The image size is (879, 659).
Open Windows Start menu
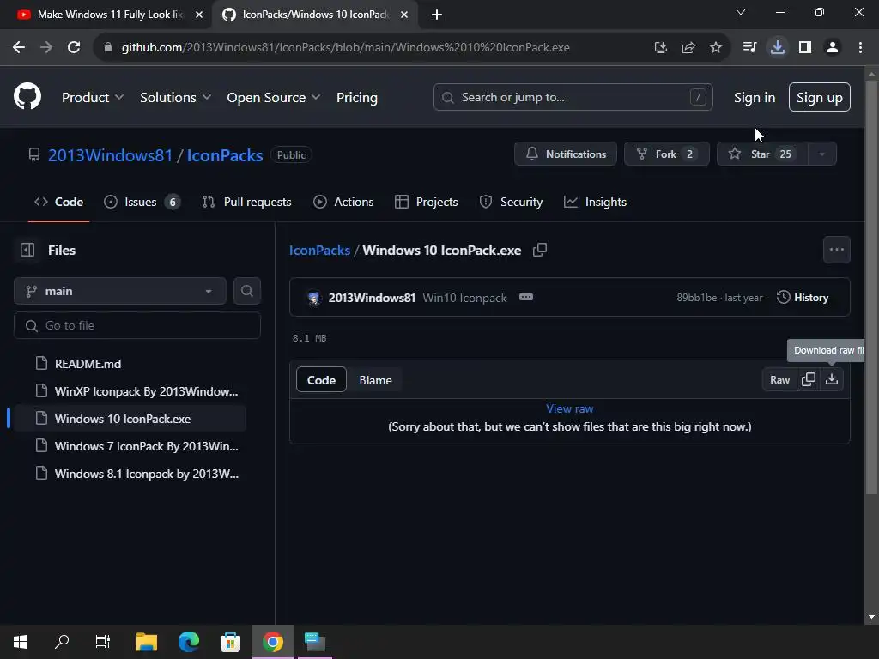[21, 642]
